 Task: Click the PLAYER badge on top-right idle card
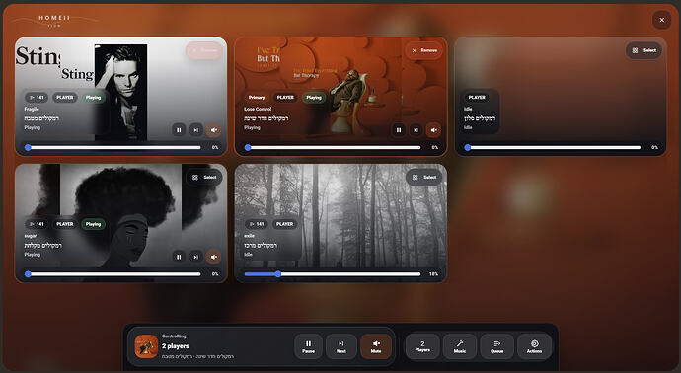click(x=477, y=98)
